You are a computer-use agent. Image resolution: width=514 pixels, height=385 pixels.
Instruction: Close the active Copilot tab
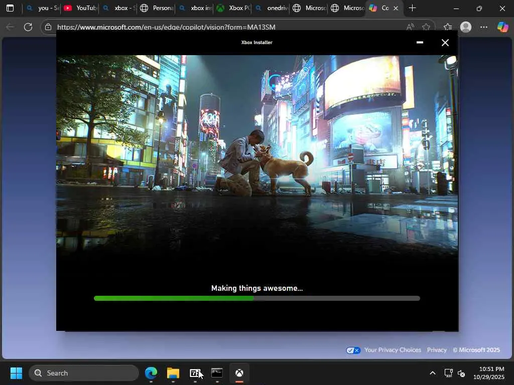pyautogui.click(x=396, y=8)
